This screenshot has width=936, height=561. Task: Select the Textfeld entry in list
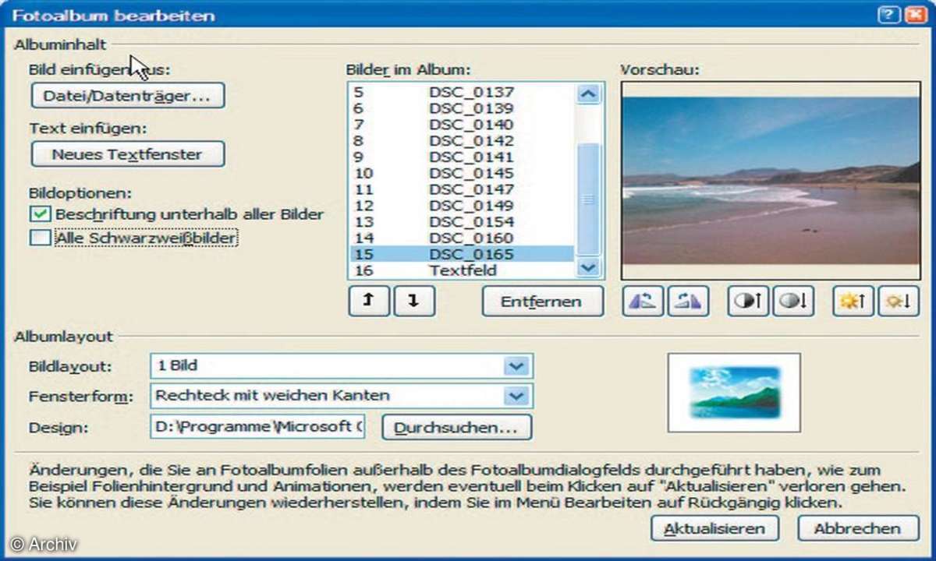point(462,270)
